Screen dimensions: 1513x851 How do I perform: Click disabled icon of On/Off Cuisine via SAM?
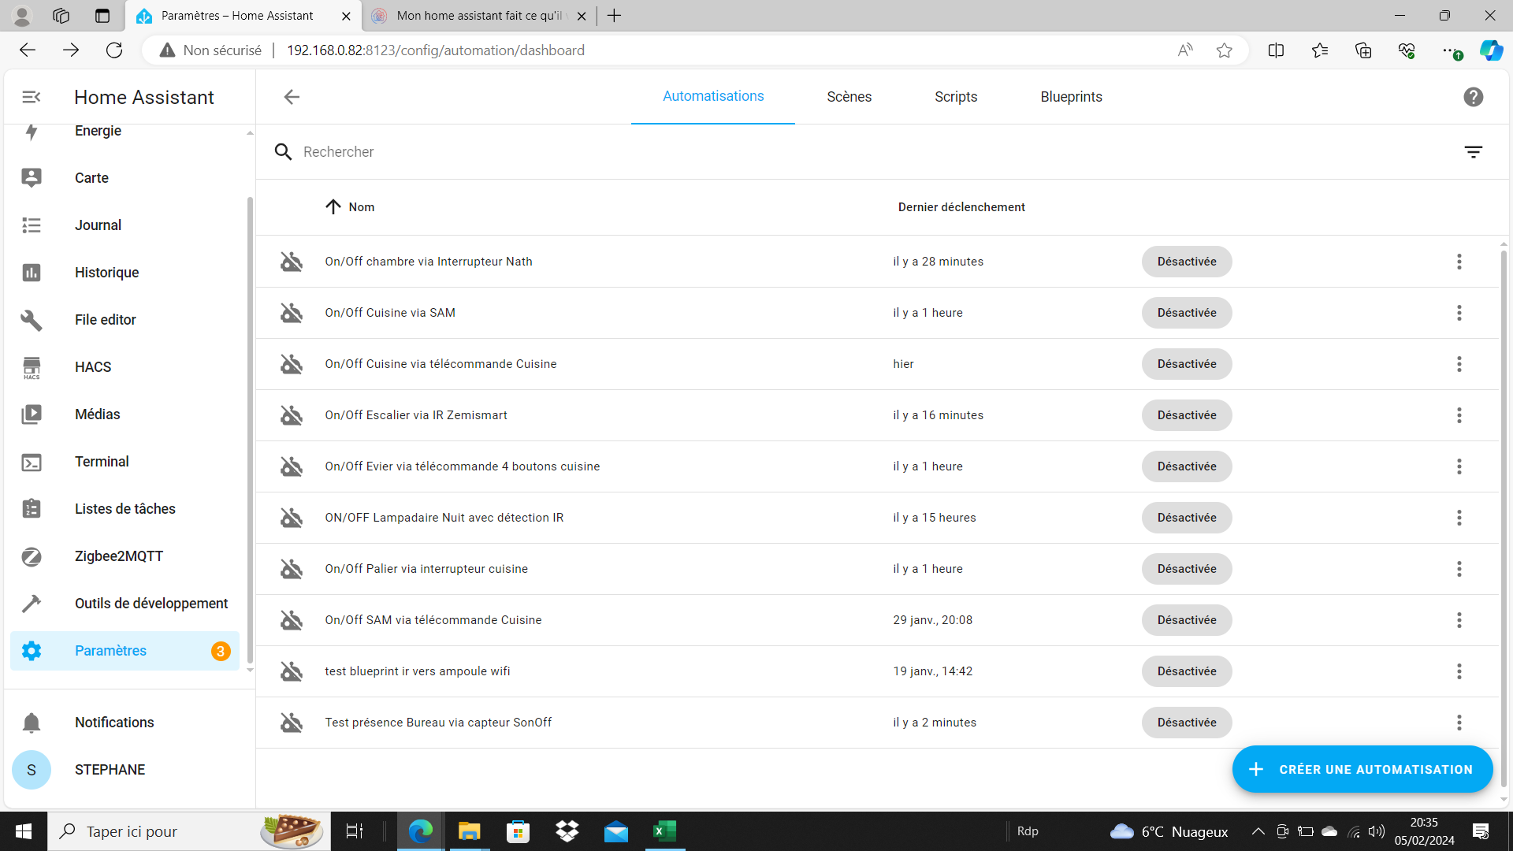[x=292, y=313]
